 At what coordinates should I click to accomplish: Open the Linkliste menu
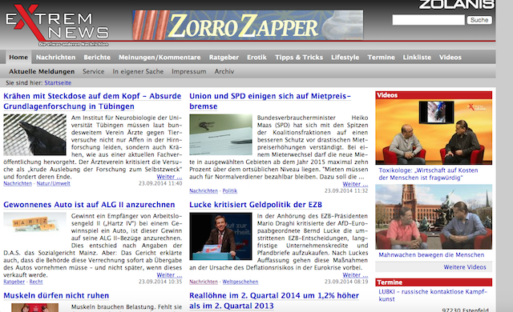[x=417, y=57]
